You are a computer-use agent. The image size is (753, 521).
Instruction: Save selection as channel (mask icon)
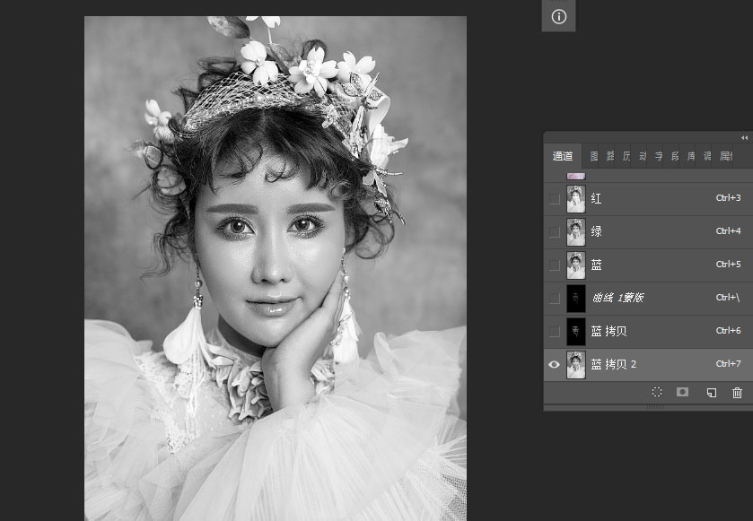(682, 392)
